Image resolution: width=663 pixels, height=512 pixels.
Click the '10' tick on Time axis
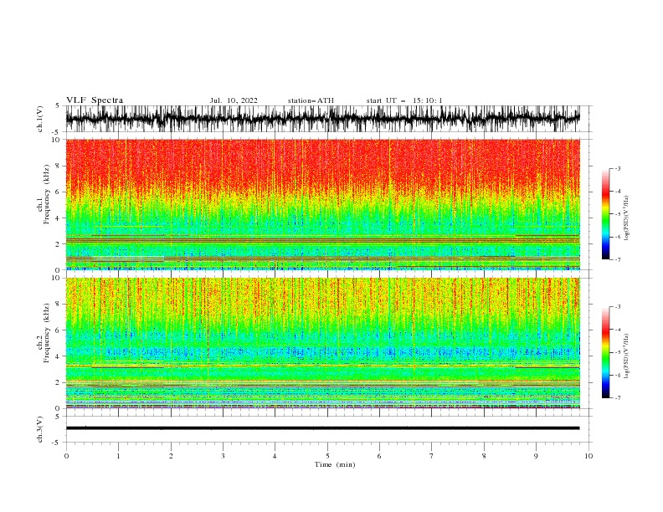(588, 456)
